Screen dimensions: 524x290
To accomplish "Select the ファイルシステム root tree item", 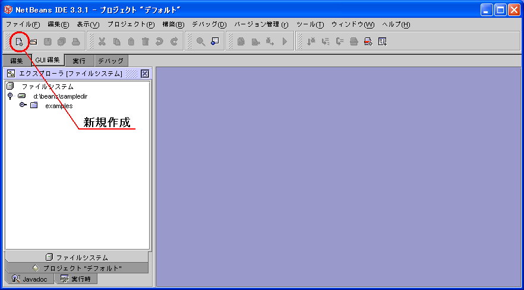I will (x=48, y=87).
